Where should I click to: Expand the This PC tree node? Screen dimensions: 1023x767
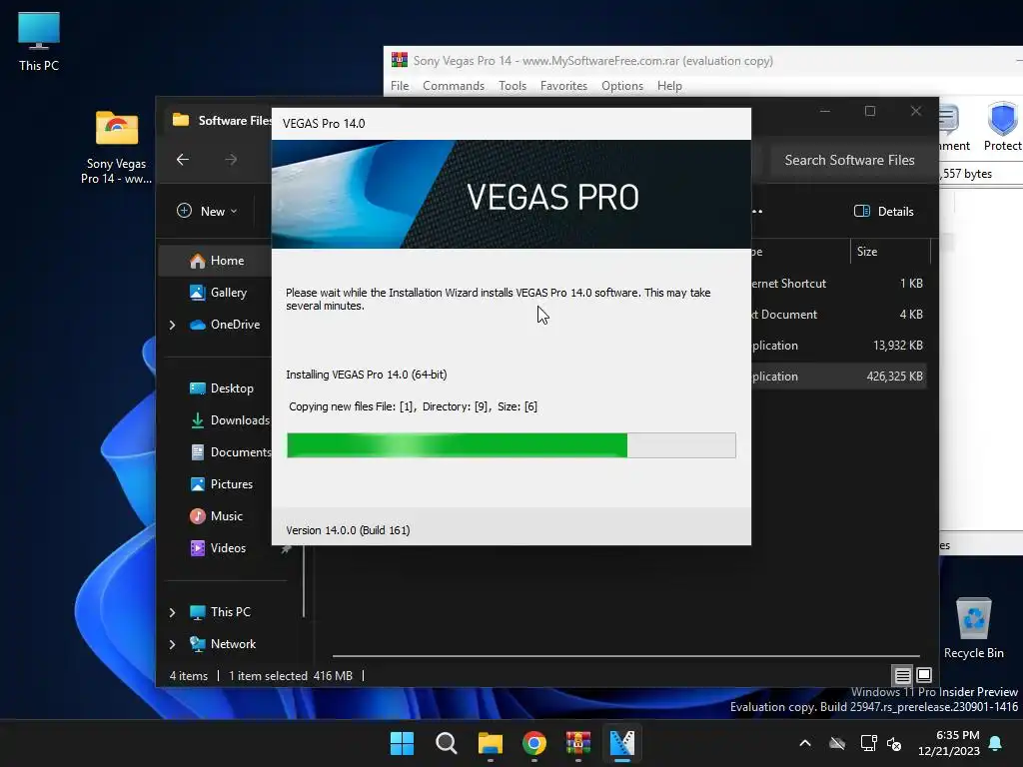[x=172, y=612]
